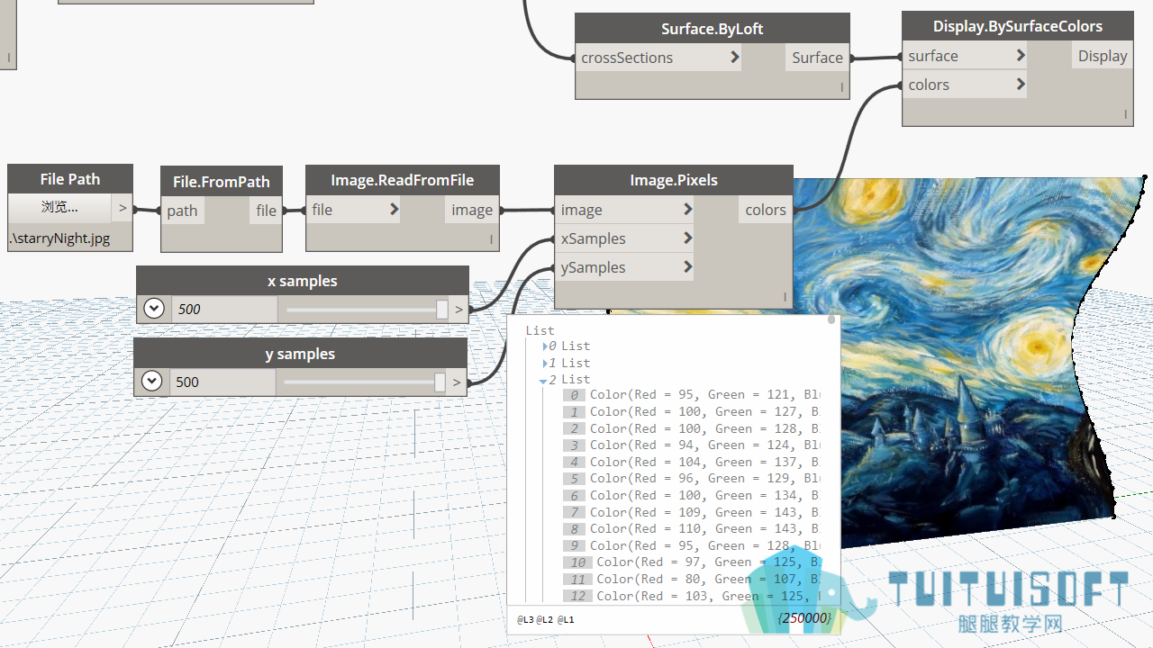This screenshot has width=1153, height=648.
Task: Click the Display.BySurfaceColors lacing indicator mark
Action: click(1125, 113)
